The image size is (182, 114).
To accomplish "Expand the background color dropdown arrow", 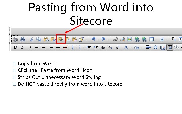I will click(x=141, y=47).
